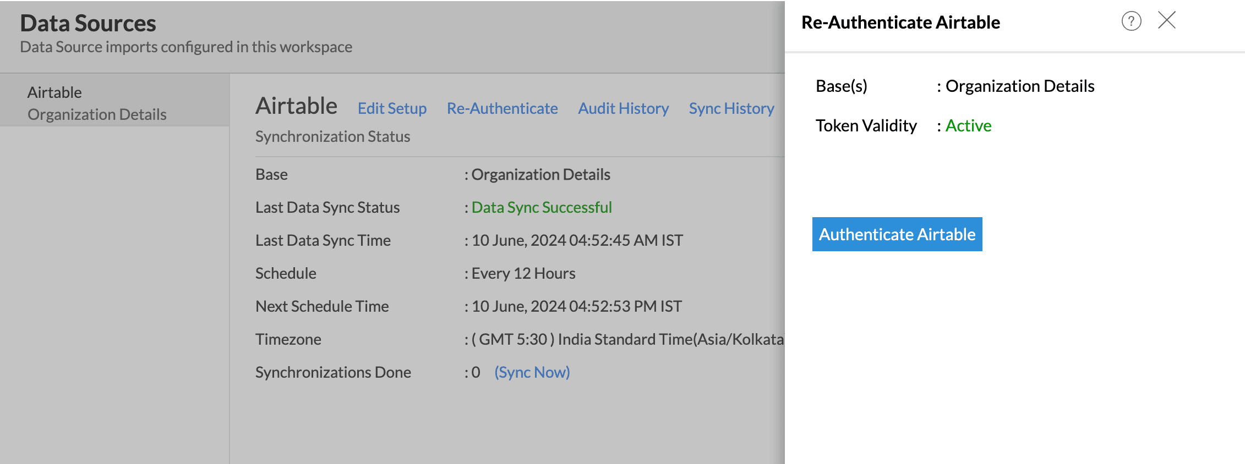Click the Every 12 Hours schedule value

523,273
